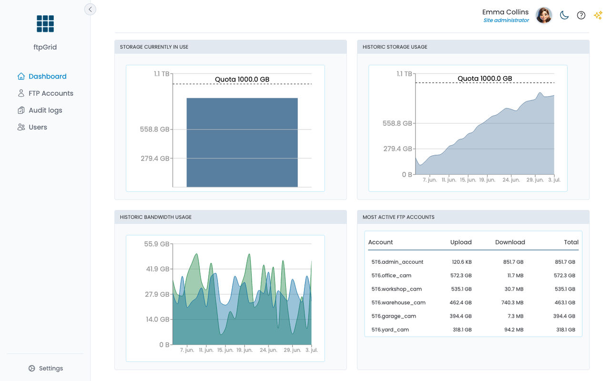Open Dashboard from the sidebar

click(x=42, y=76)
